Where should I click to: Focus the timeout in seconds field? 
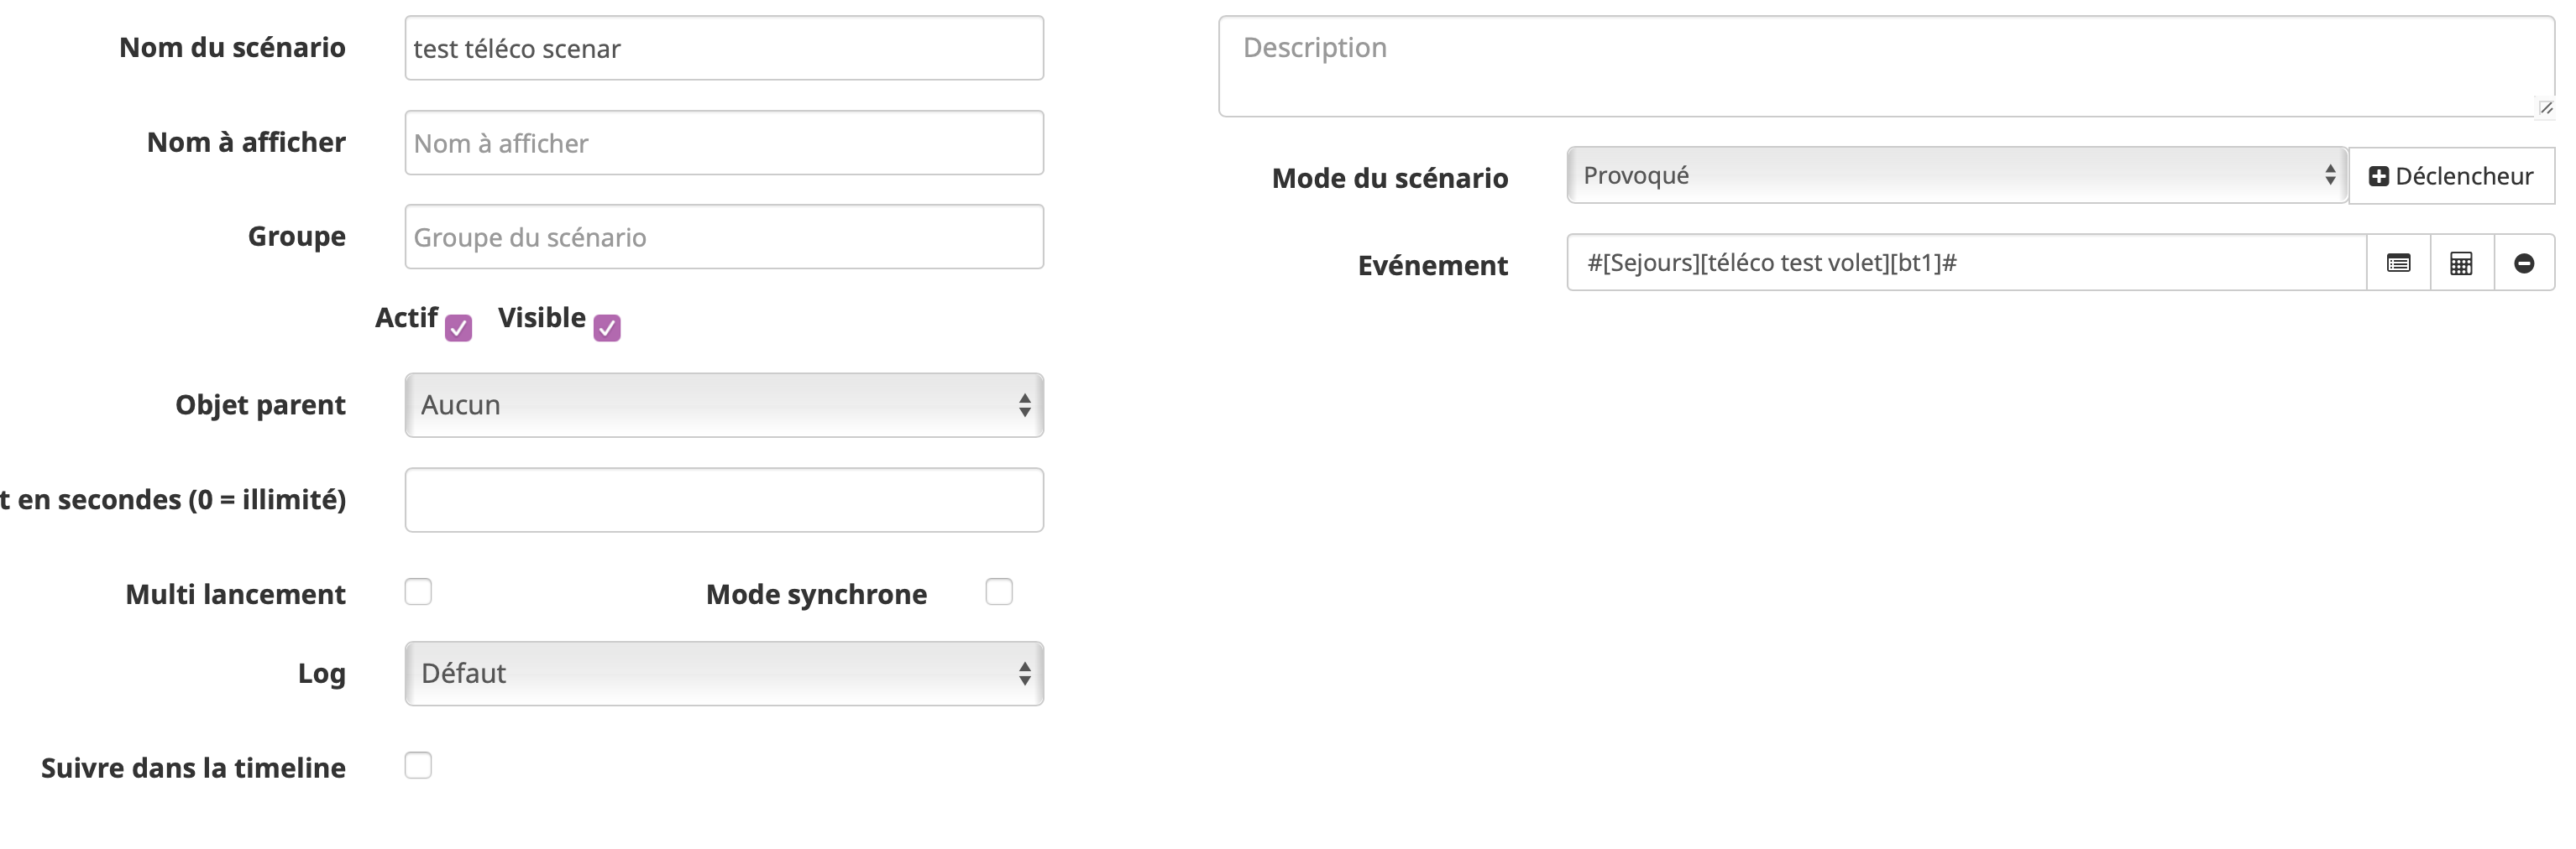724,499
